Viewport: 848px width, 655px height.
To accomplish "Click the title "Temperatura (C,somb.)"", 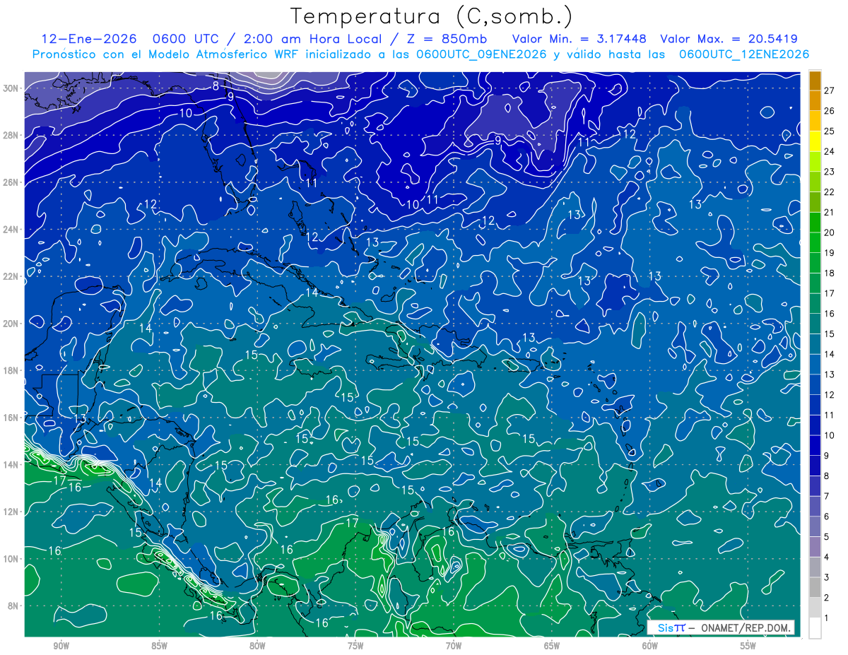I will pyautogui.click(x=431, y=16).
